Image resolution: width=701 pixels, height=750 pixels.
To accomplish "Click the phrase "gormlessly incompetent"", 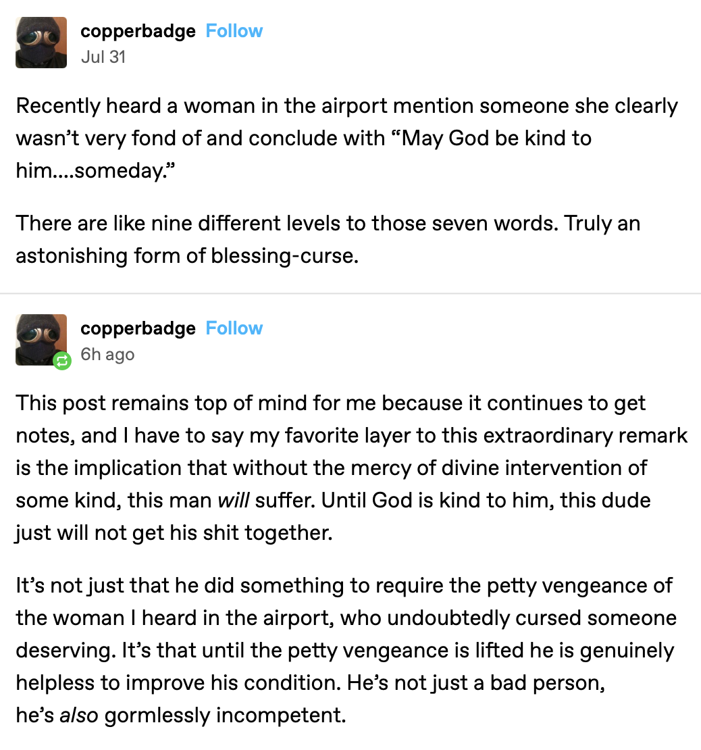I will (x=224, y=716).
